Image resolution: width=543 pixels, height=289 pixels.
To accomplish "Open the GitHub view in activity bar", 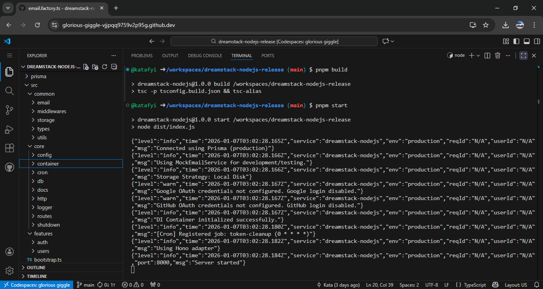I will (10, 167).
